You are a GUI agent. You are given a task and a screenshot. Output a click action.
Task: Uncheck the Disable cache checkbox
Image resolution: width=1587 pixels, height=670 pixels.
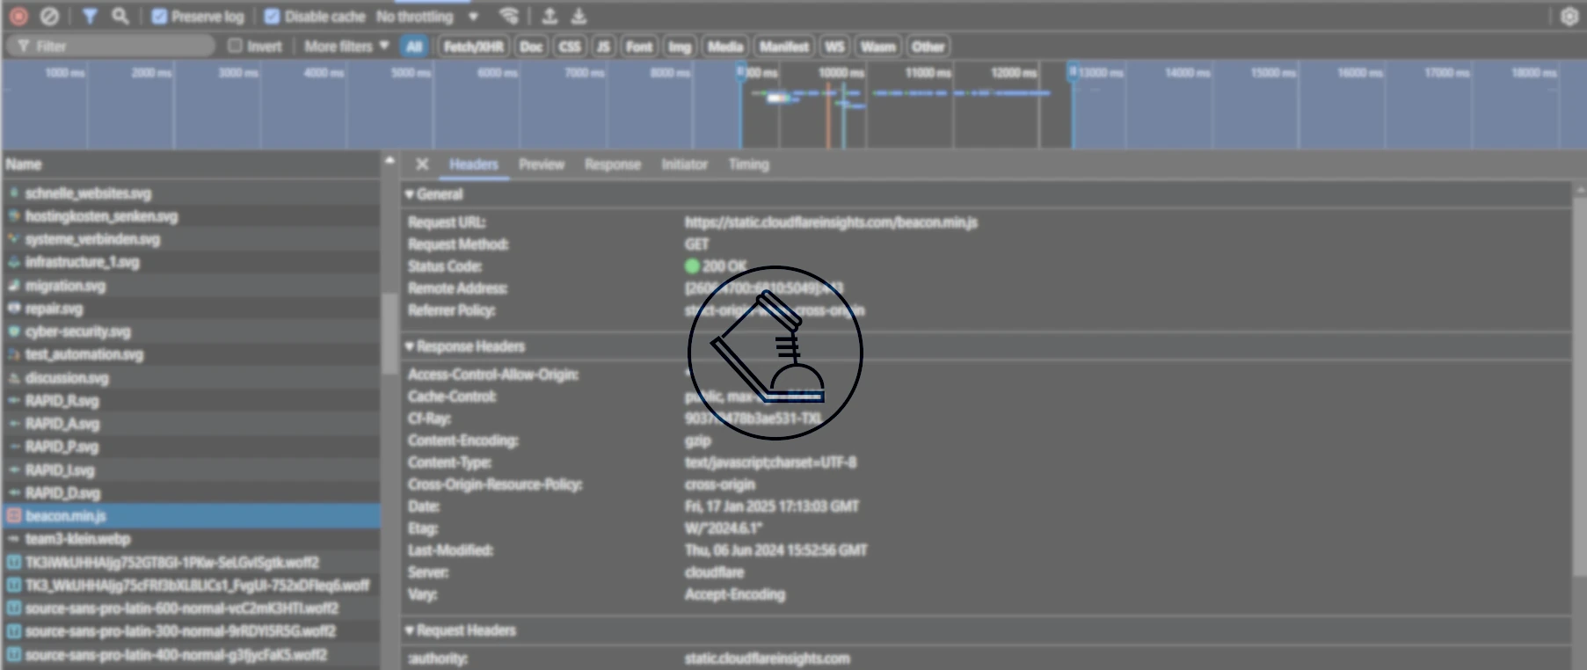click(x=273, y=16)
